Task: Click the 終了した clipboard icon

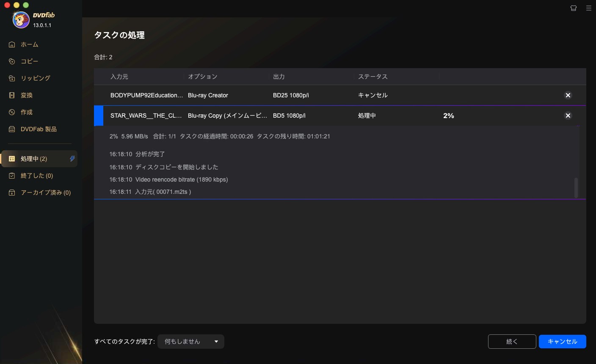Action: point(12,176)
